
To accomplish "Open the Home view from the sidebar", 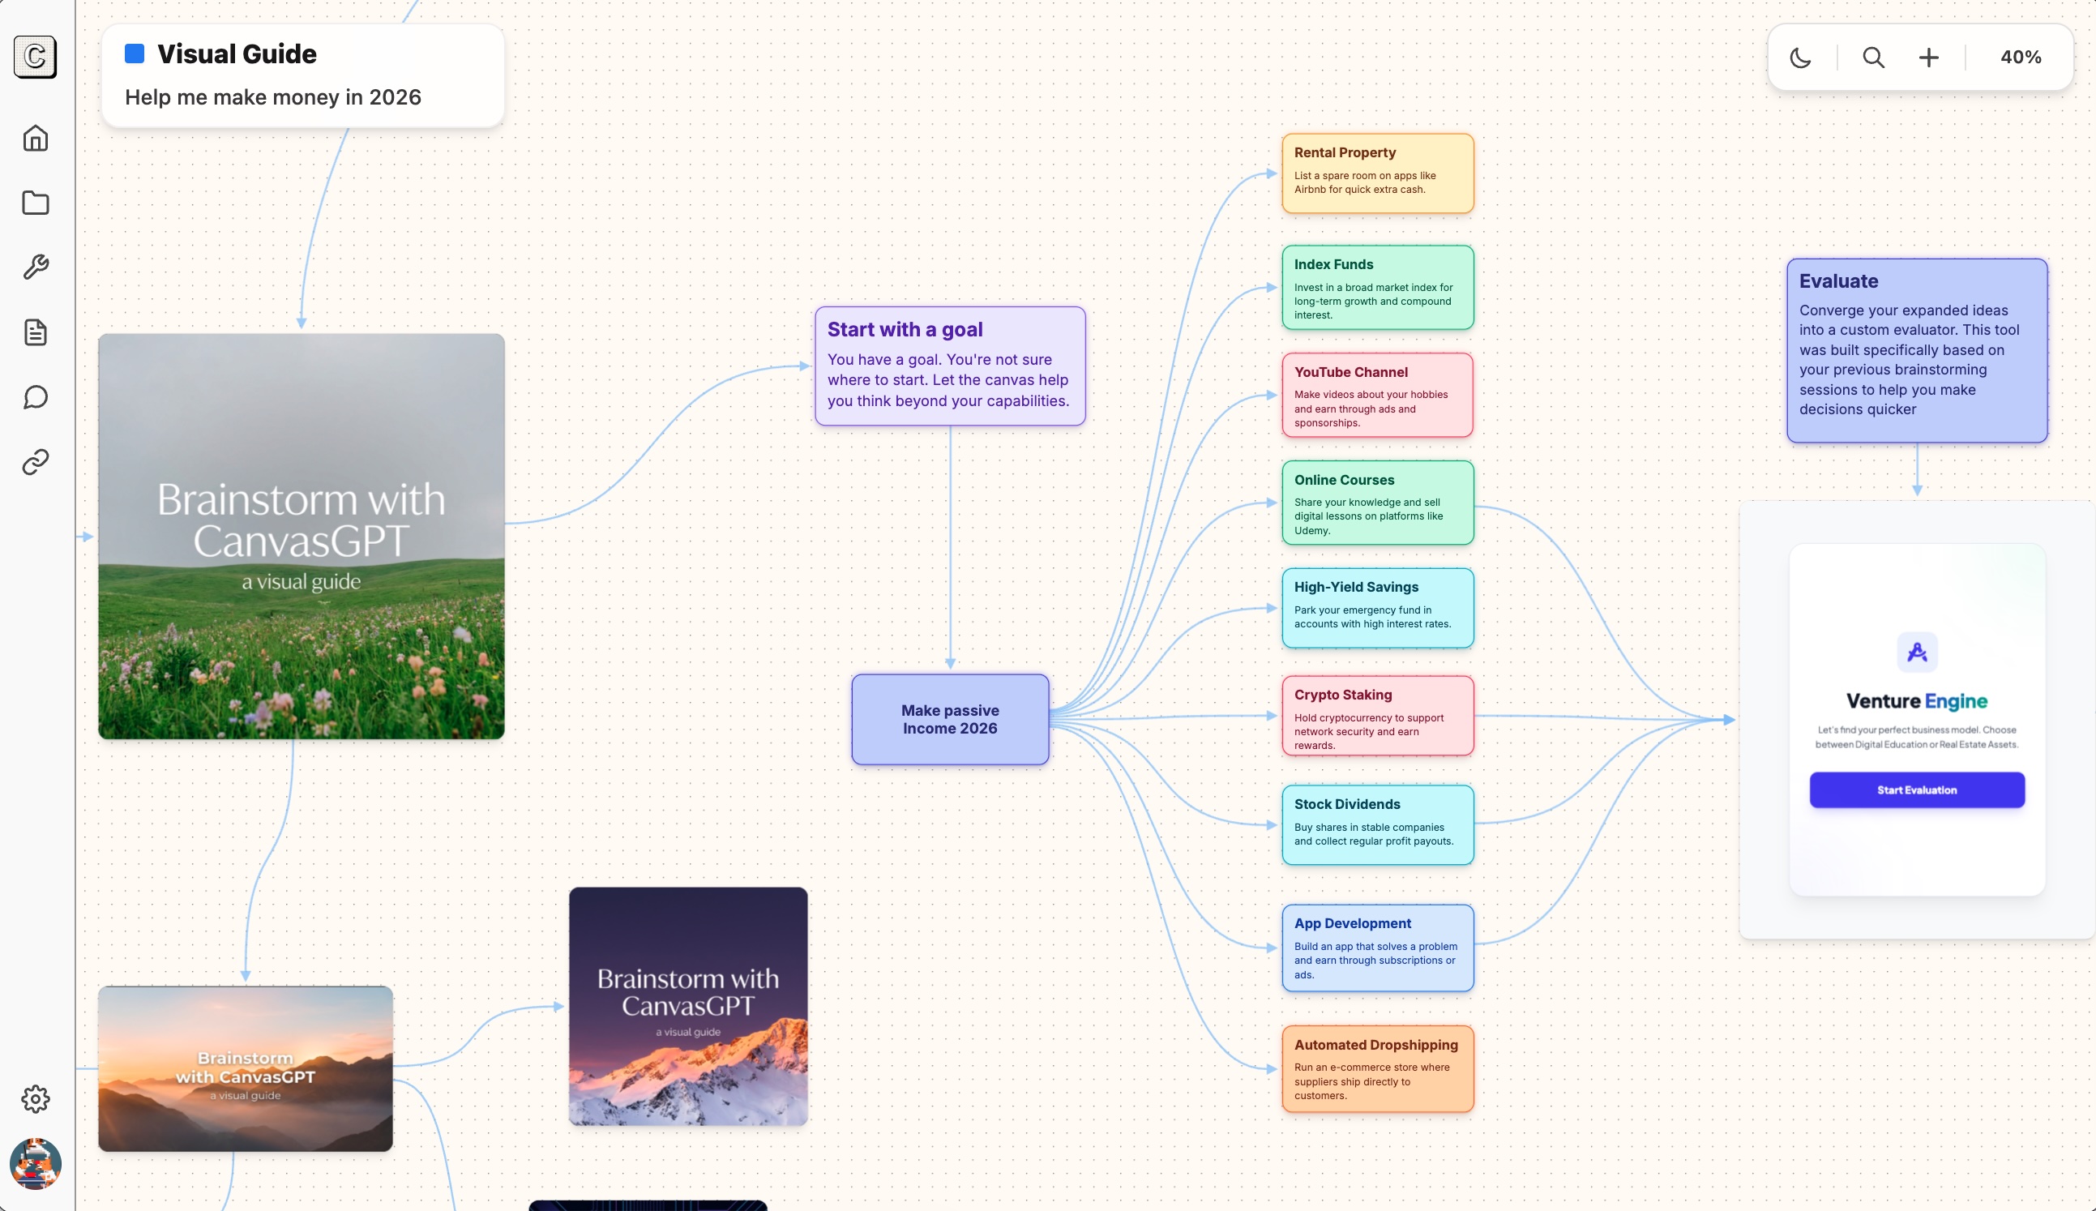I will (35, 138).
